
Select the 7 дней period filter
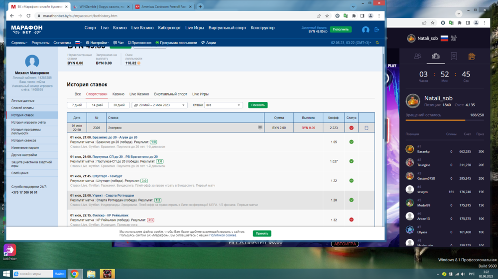(77, 105)
